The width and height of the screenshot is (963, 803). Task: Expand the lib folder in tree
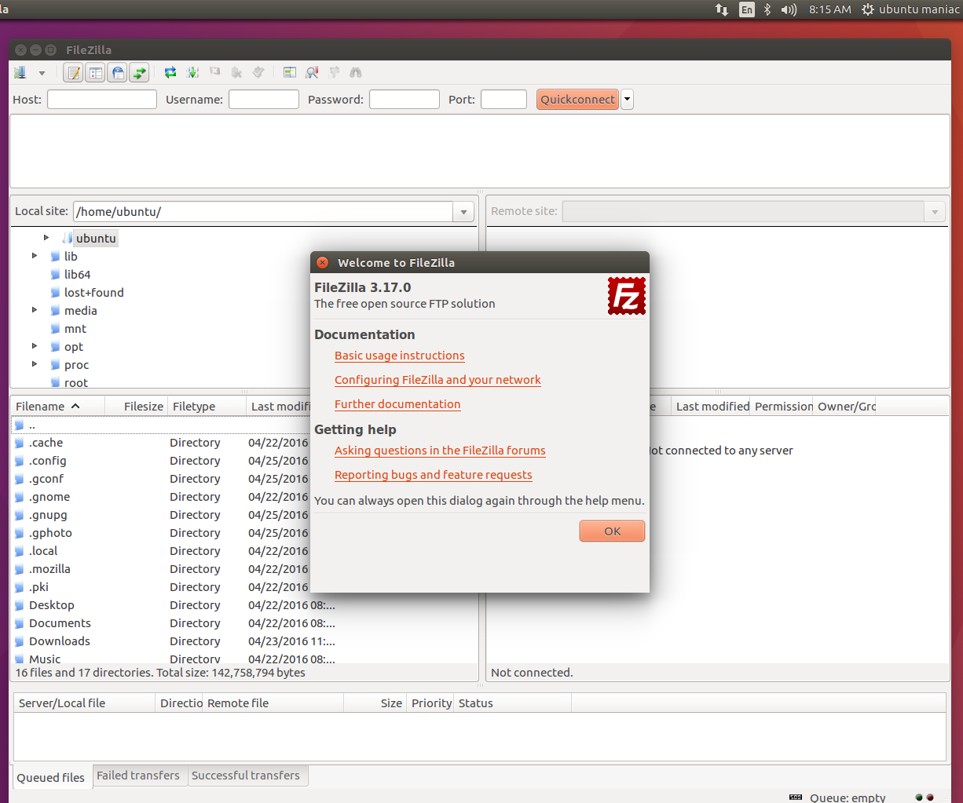coord(35,256)
